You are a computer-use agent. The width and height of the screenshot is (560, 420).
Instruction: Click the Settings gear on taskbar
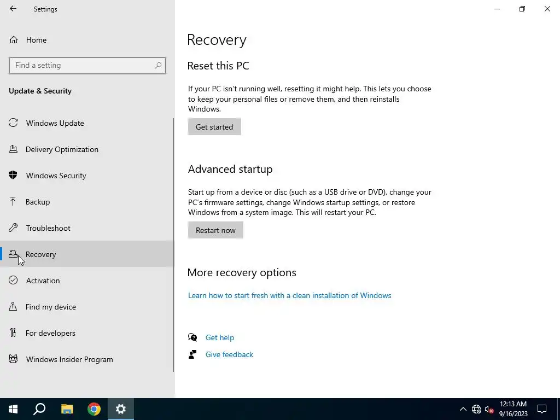pos(121,409)
